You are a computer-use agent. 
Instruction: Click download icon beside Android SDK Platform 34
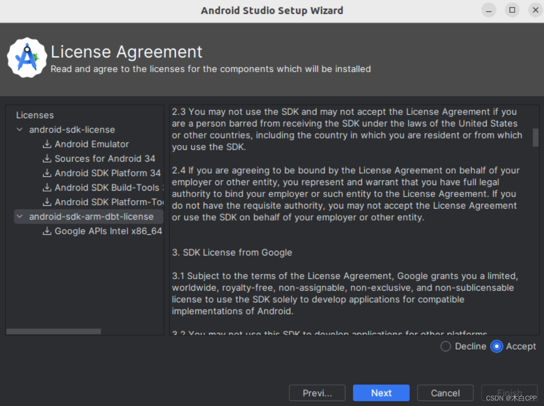coord(47,173)
